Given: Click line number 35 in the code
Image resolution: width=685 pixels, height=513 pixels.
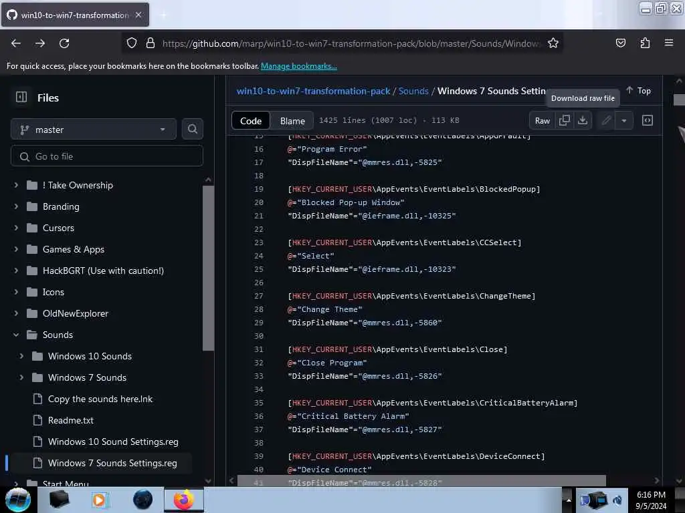Looking at the screenshot, I should 259,403.
